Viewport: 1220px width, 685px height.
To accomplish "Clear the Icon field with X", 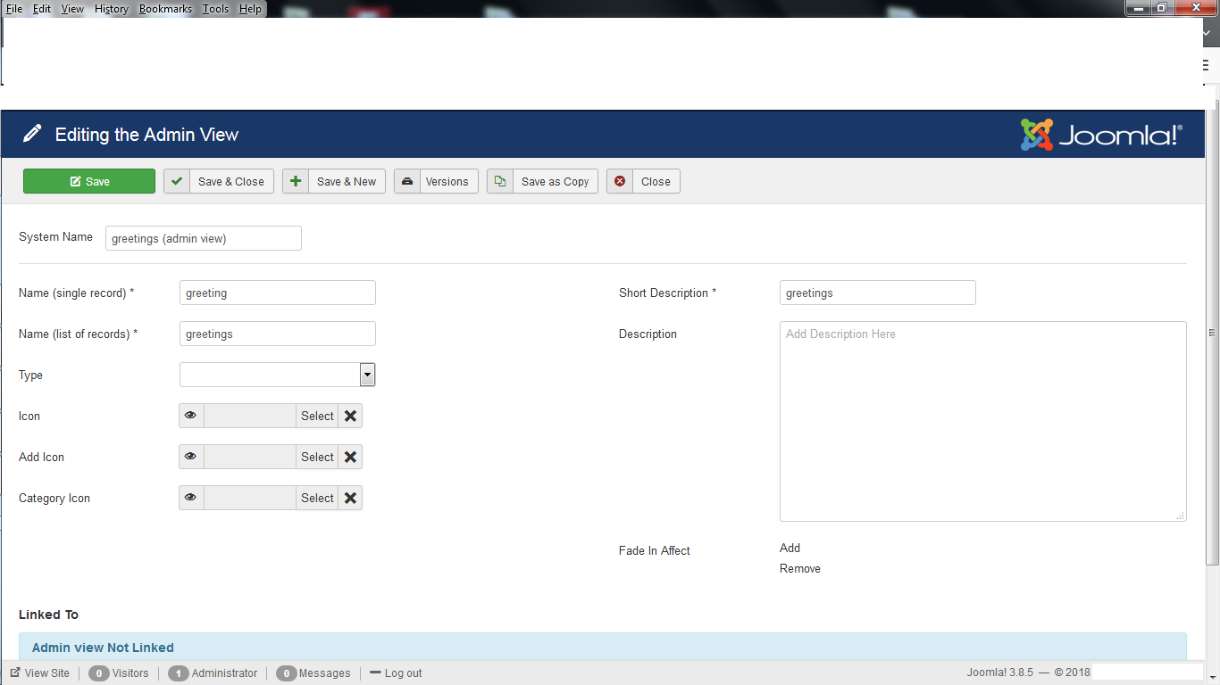I will (350, 416).
